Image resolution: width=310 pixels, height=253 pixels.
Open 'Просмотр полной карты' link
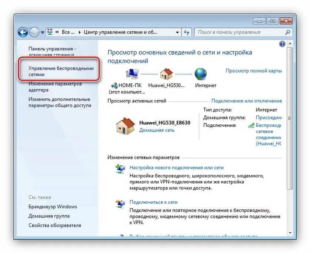click(254, 71)
